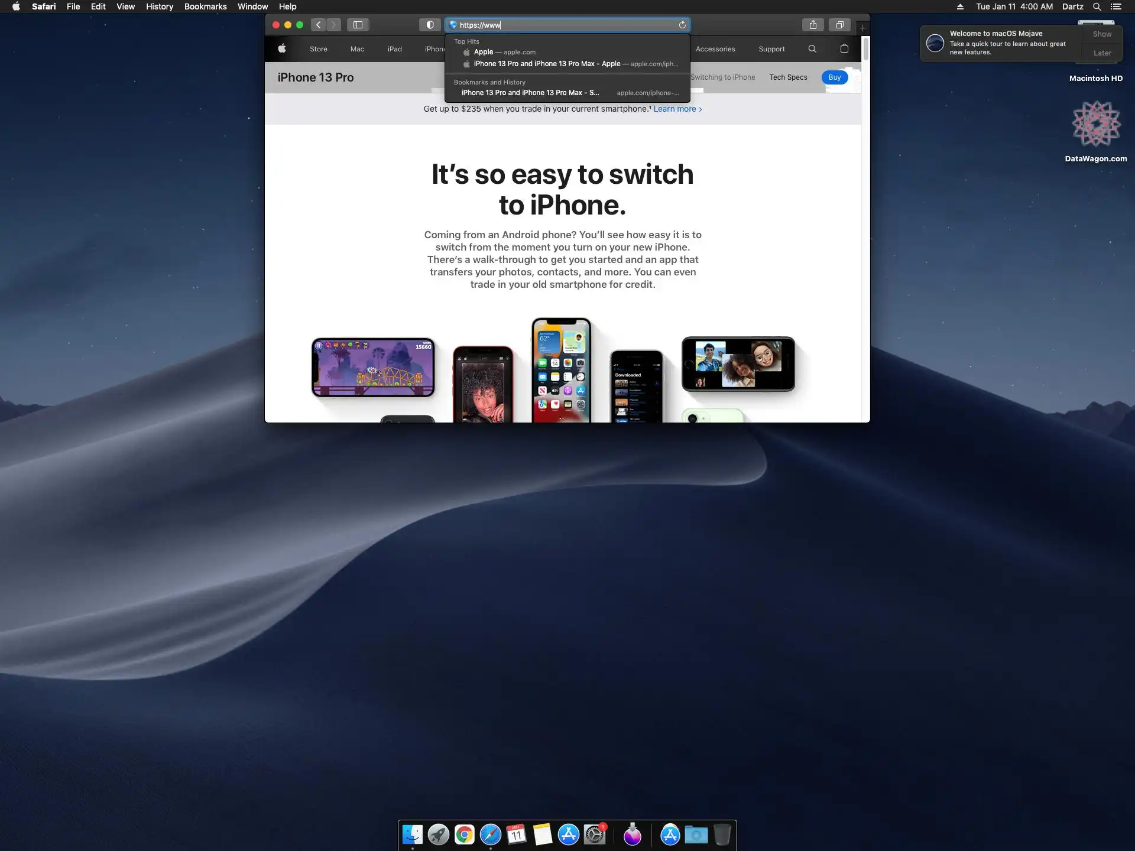This screenshot has height=851, width=1135.
Task: Open the shopping bag icon
Action: coord(844,49)
